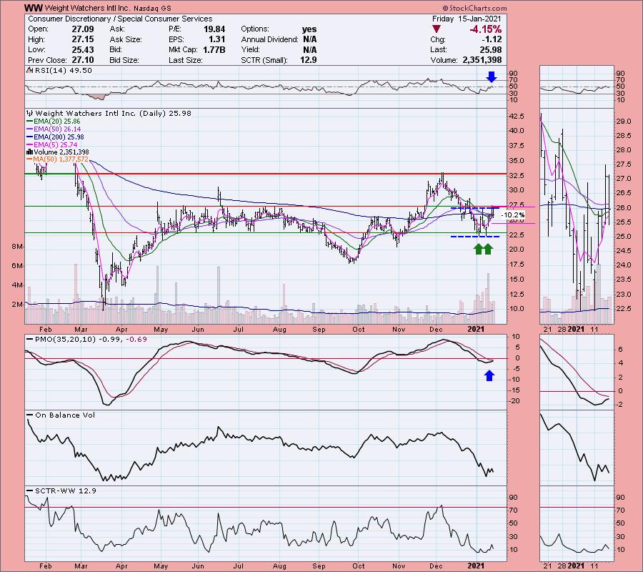Viewport: 643px width, 572px height.
Task: Click the price-bars icon beside Weight Watchers (Daily)
Action: 30,113
